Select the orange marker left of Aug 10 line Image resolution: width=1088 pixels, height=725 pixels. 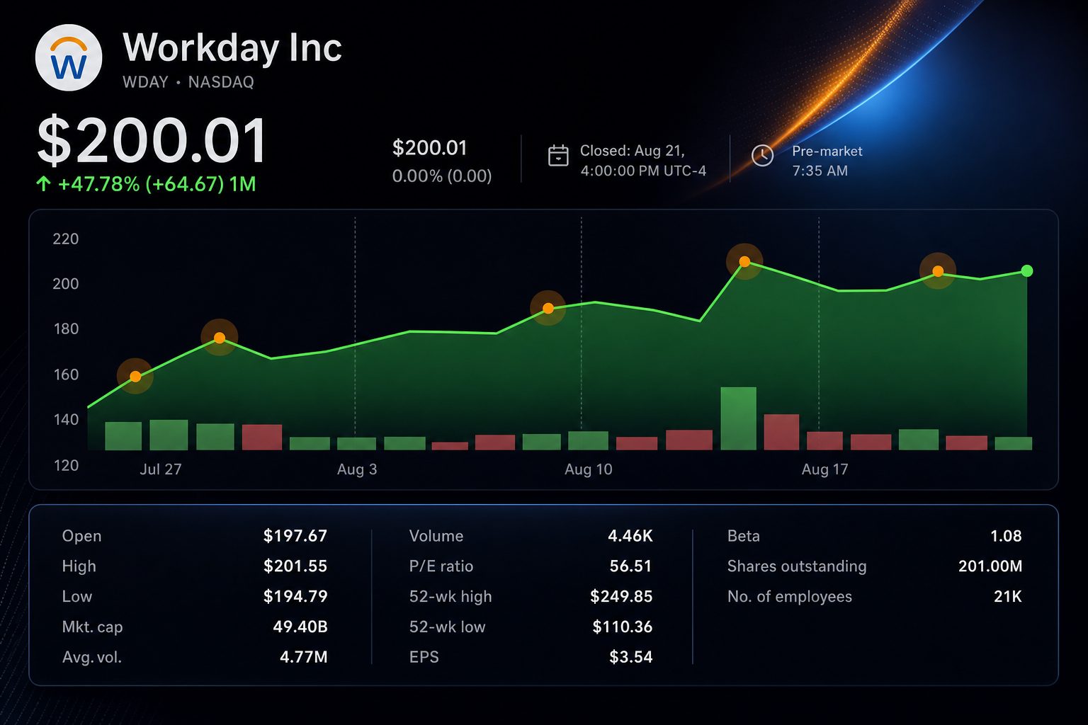click(x=548, y=308)
